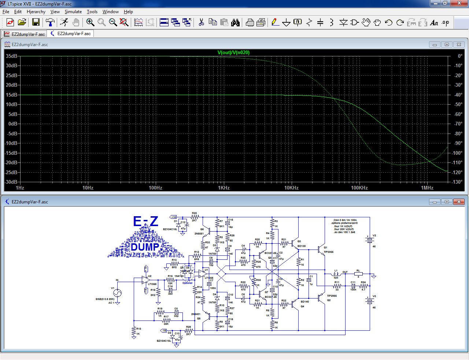
Task: Open the Tools menu
Action: pos(92,12)
